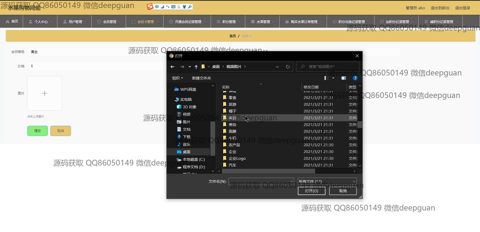Screen dimensions: 480x232
Task: Open file dialog help icon
Action: [355, 78]
